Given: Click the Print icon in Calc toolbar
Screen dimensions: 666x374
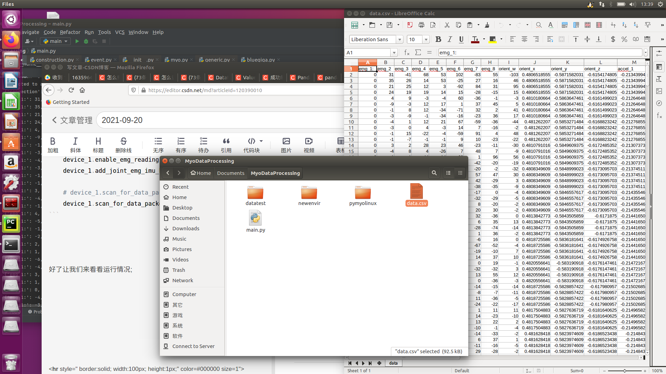Looking at the screenshot, I should click(x=421, y=25).
